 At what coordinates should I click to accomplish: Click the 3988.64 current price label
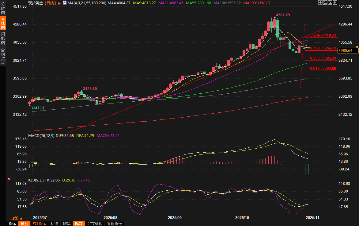click(346, 50)
